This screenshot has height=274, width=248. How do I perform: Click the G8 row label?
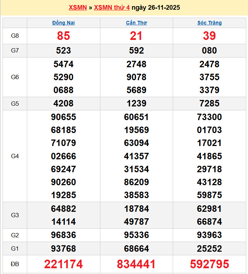(15, 36)
